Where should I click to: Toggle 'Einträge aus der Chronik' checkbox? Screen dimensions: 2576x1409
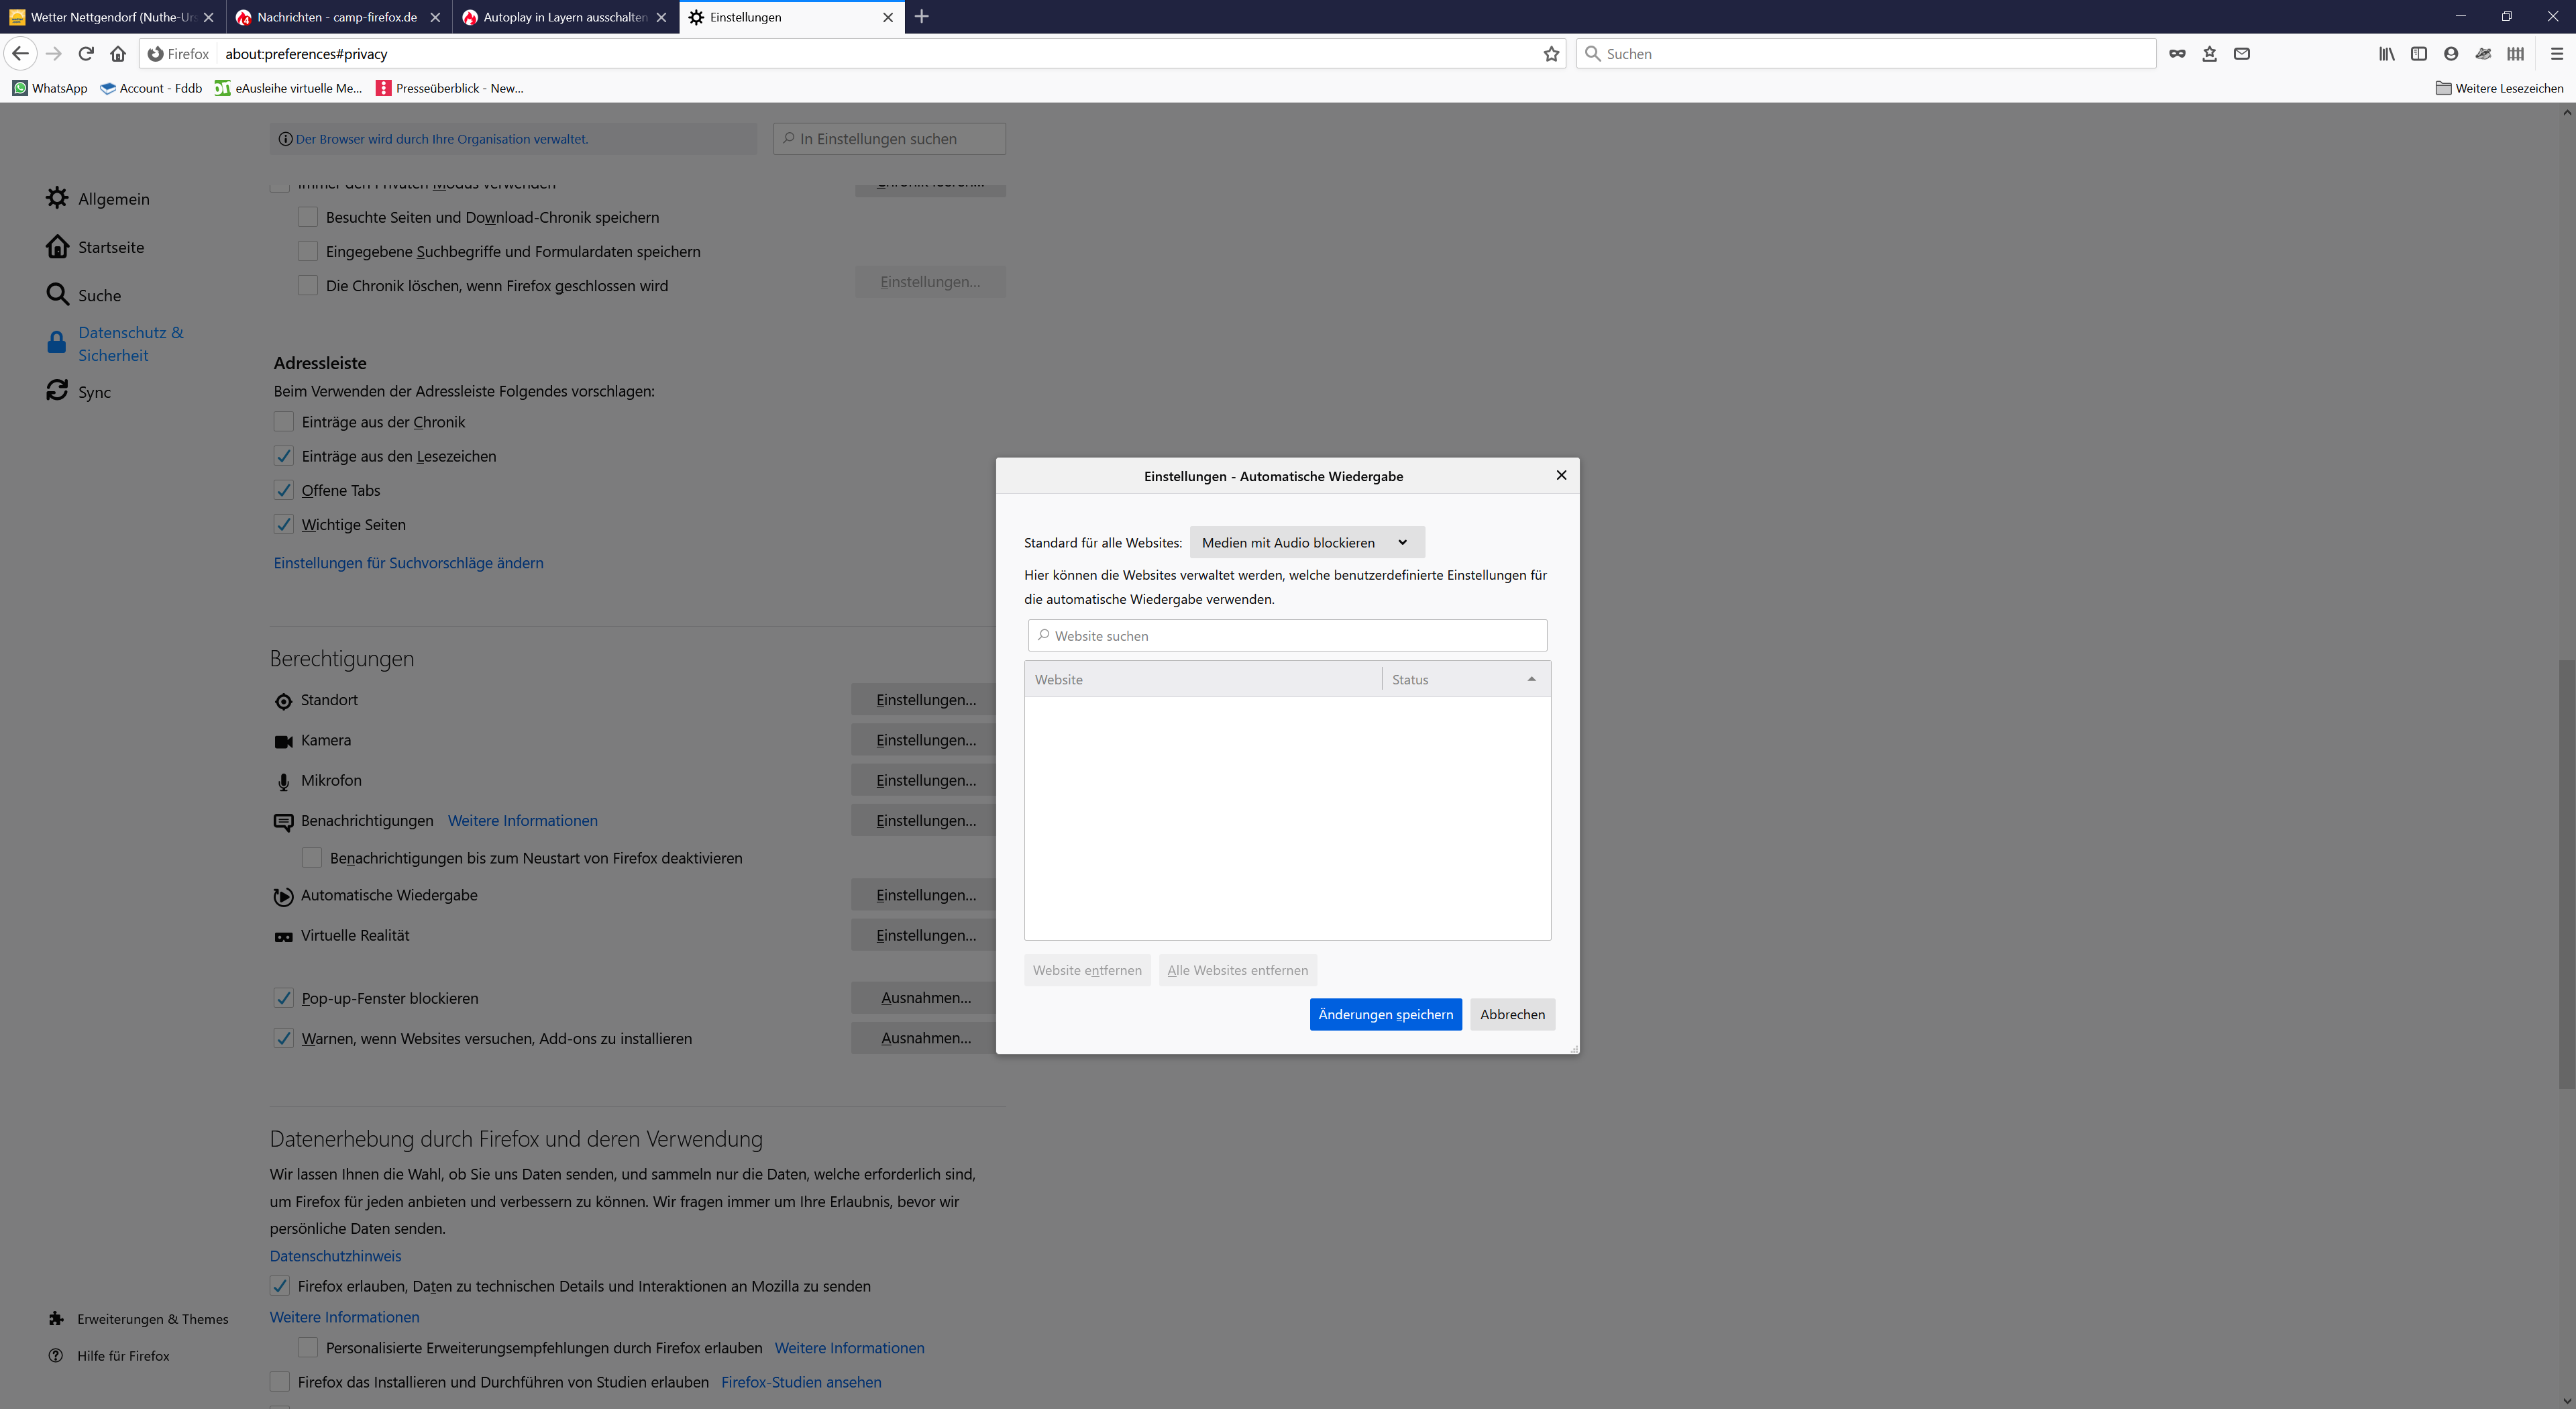tap(284, 422)
